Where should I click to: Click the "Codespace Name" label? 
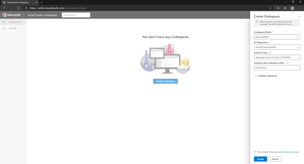(263, 32)
